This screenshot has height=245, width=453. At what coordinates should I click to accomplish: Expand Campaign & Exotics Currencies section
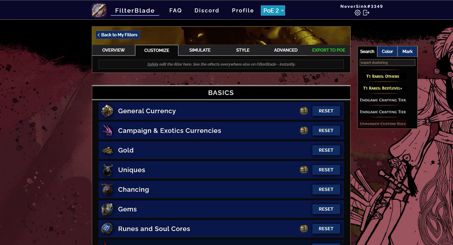click(221, 130)
